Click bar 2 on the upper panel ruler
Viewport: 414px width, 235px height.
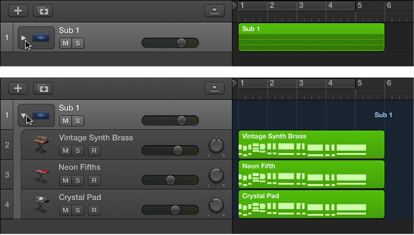click(272, 5)
